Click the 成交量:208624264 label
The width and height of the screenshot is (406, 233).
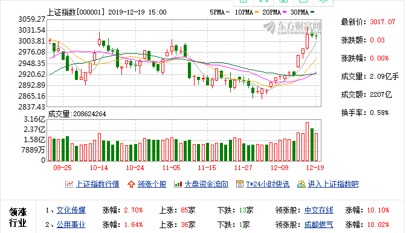[77, 114]
